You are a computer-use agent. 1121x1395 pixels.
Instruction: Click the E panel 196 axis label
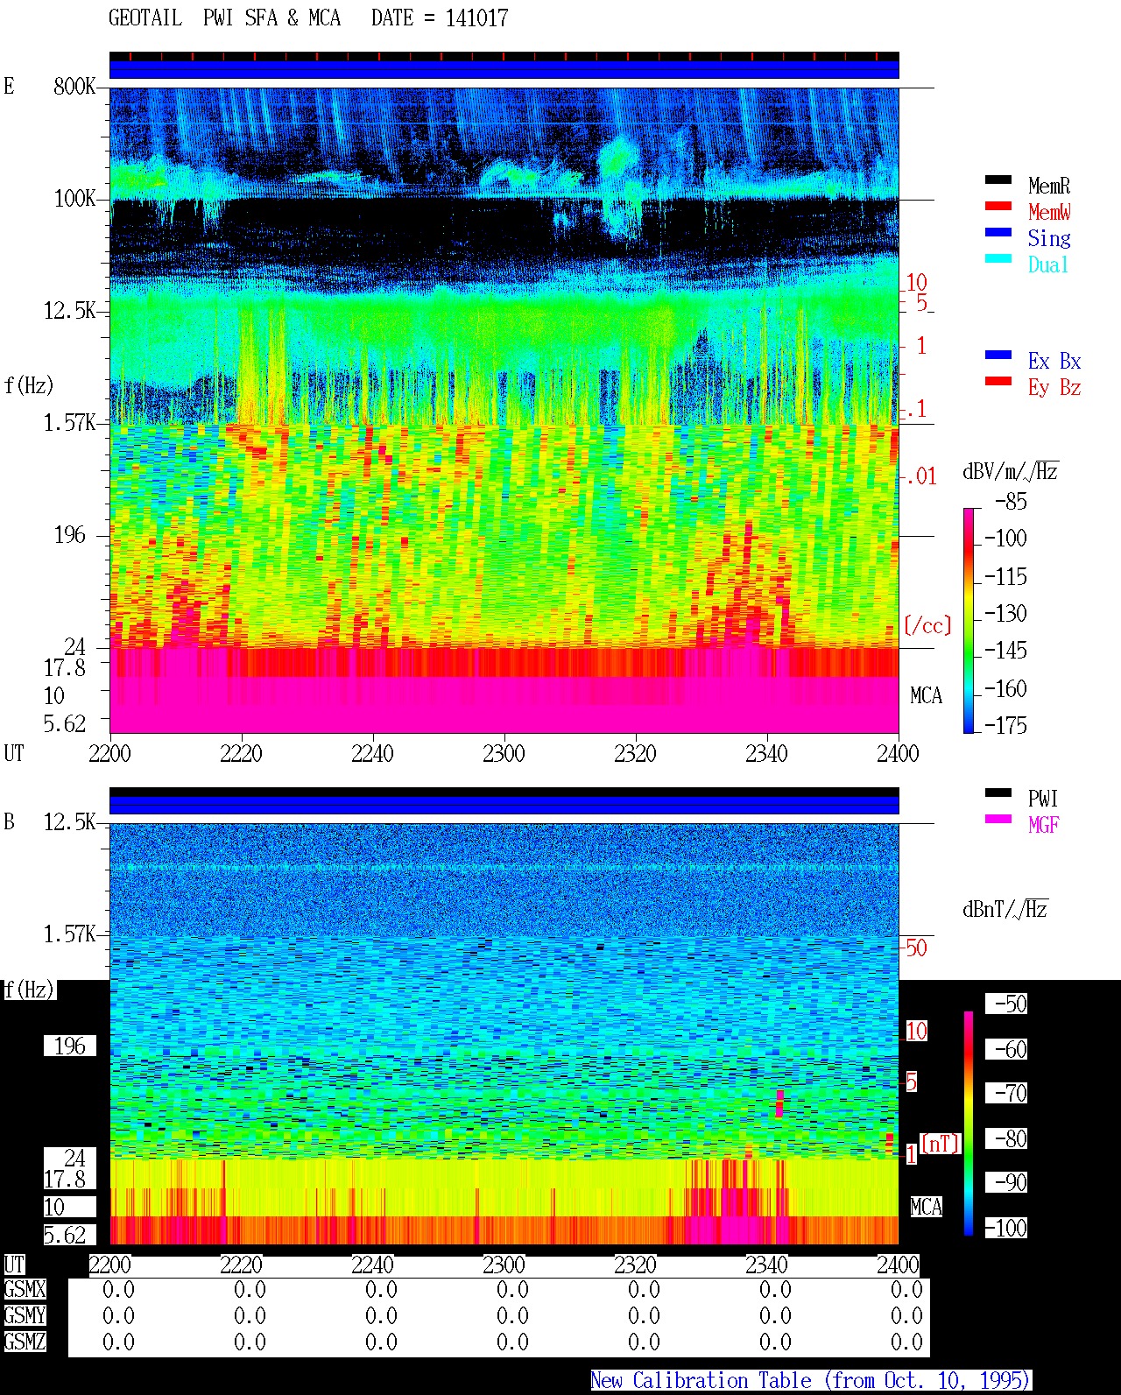click(70, 534)
